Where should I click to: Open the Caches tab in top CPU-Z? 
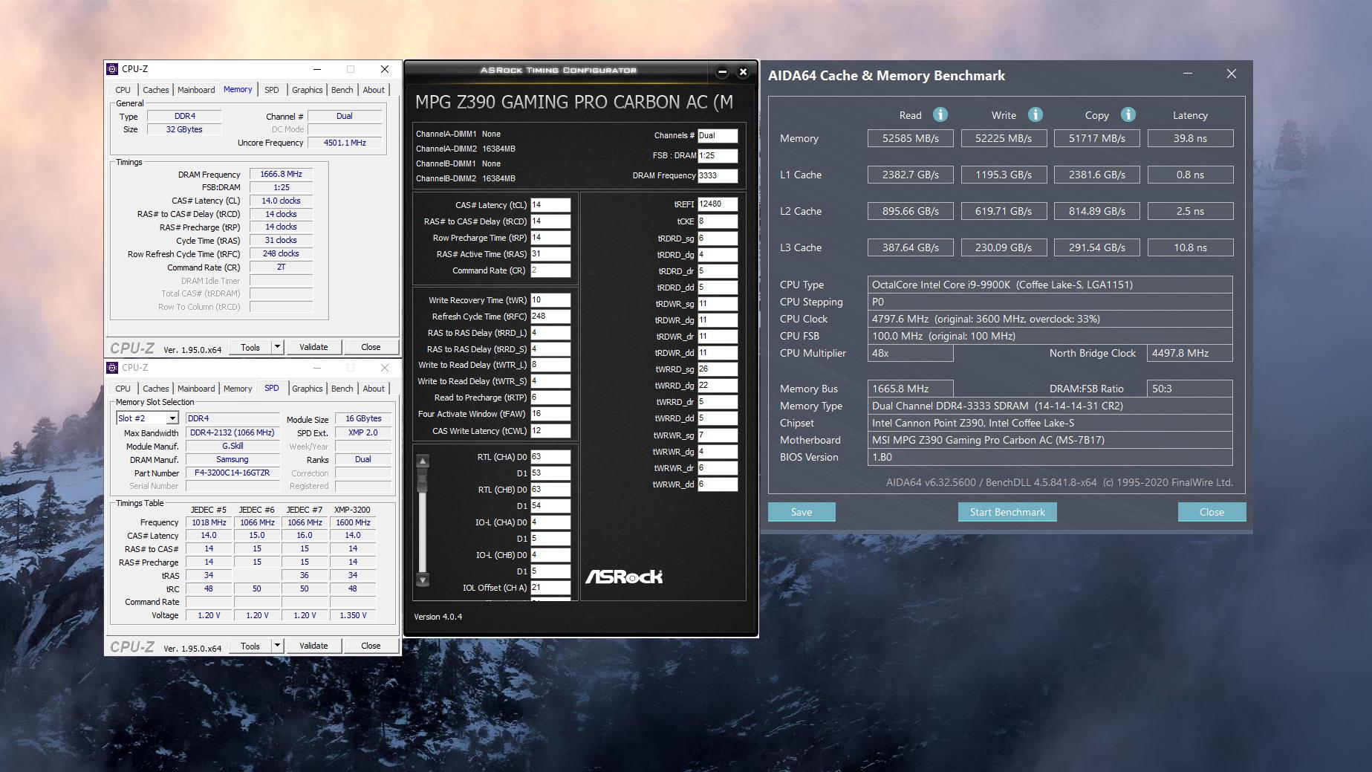coord(155,90)
